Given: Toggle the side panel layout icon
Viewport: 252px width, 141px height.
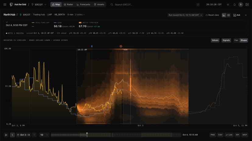Looking at the screenshot, I should 247,5.
